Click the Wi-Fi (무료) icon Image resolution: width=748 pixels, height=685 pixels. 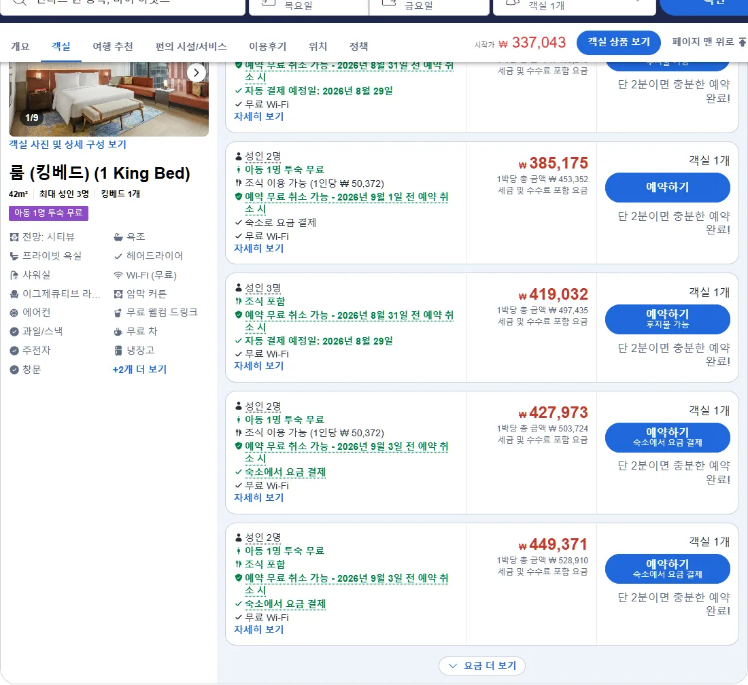pos(118,275)
